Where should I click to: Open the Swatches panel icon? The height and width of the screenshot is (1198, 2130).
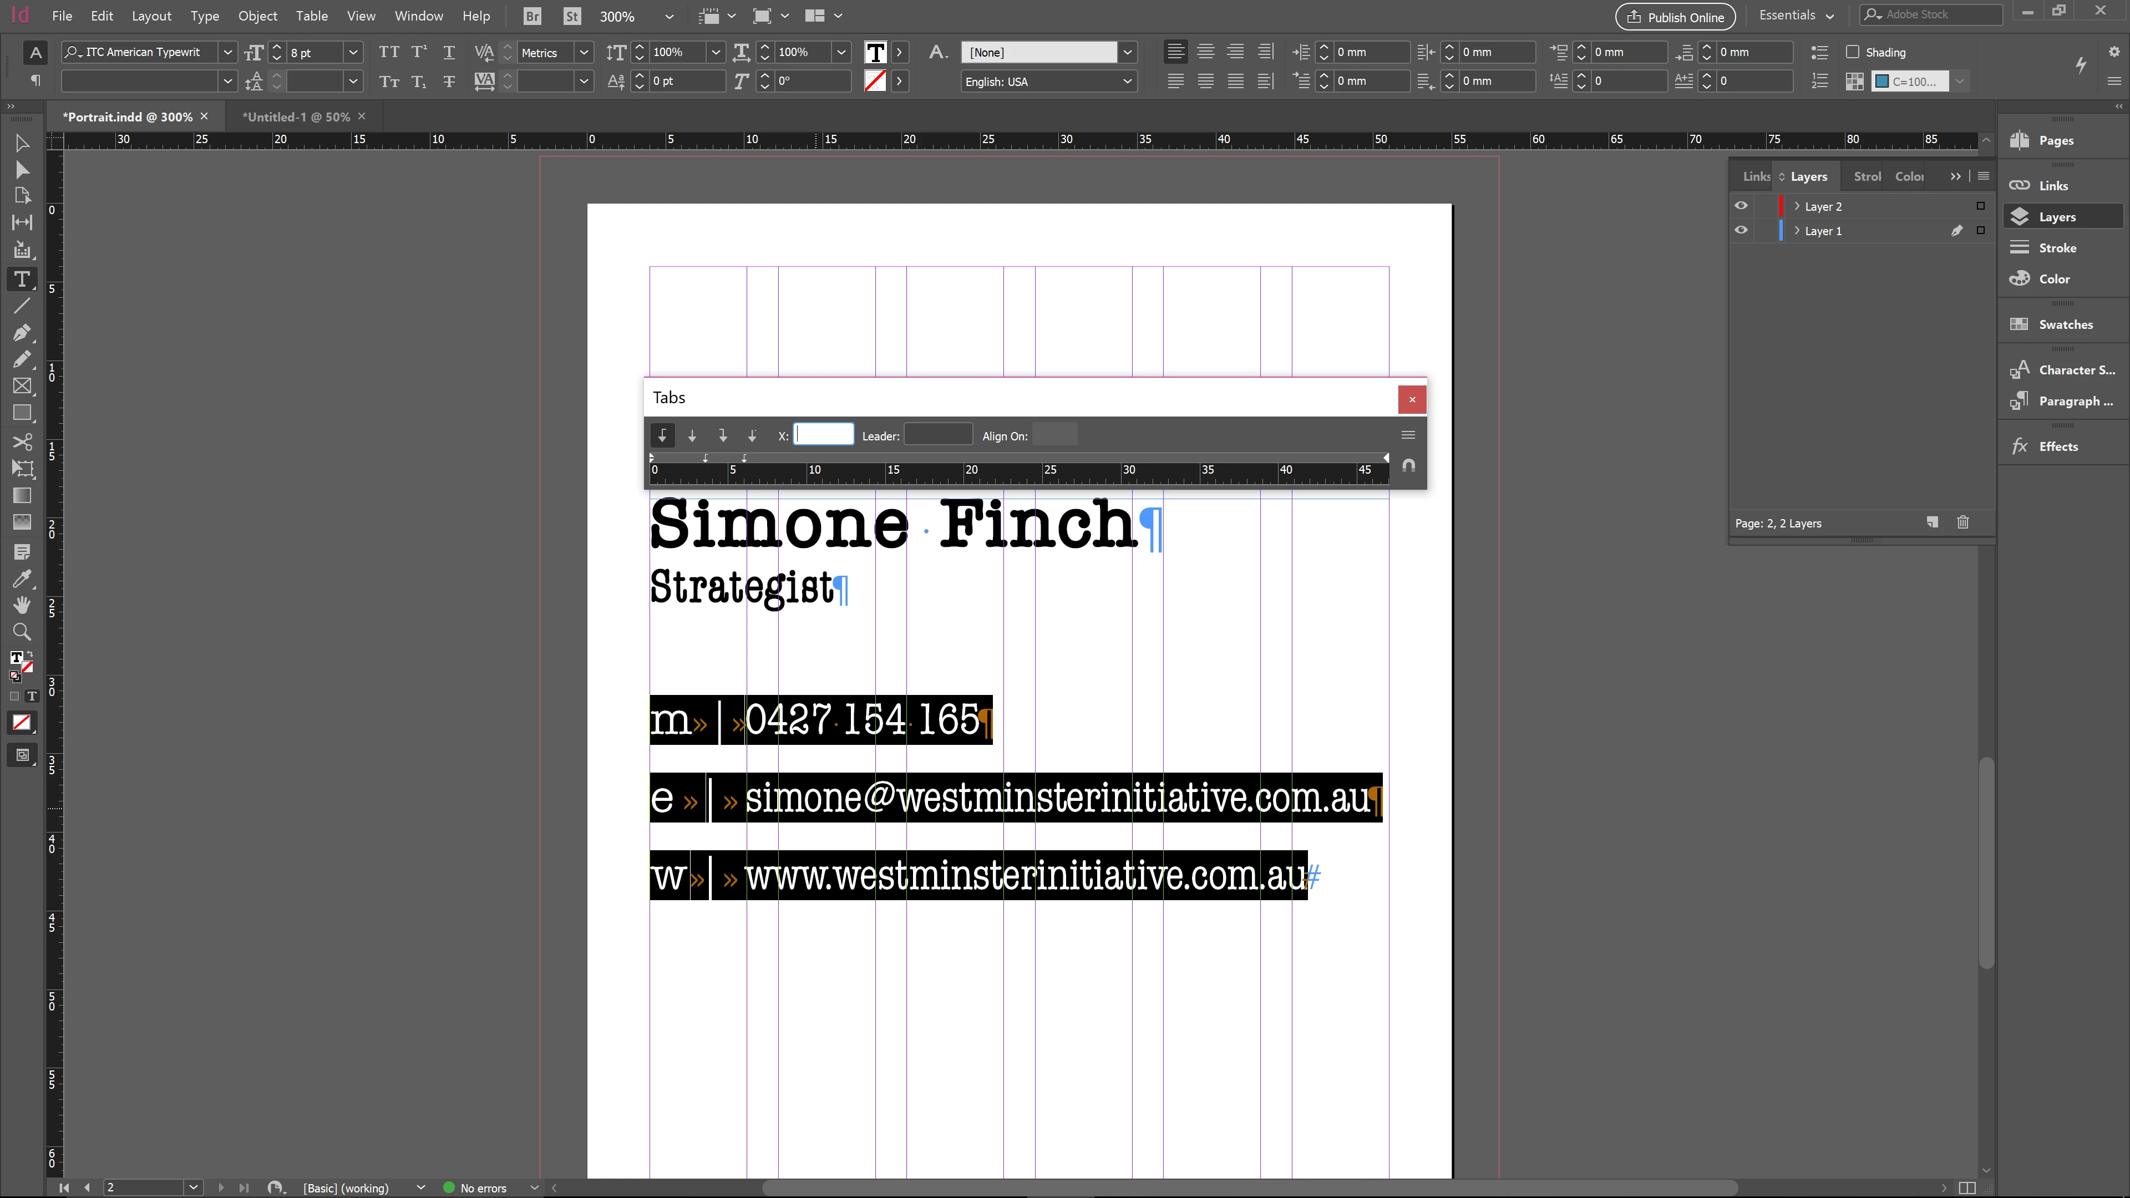[2019, 324]
